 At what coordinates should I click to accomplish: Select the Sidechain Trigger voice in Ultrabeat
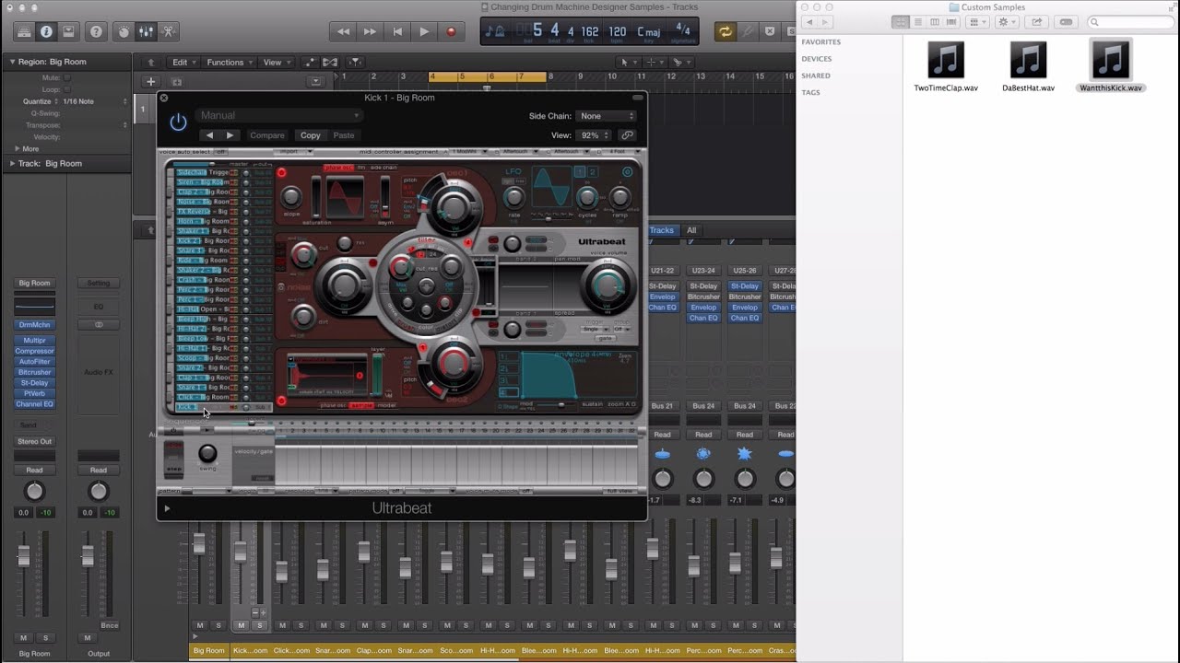(x=203, y=172)
